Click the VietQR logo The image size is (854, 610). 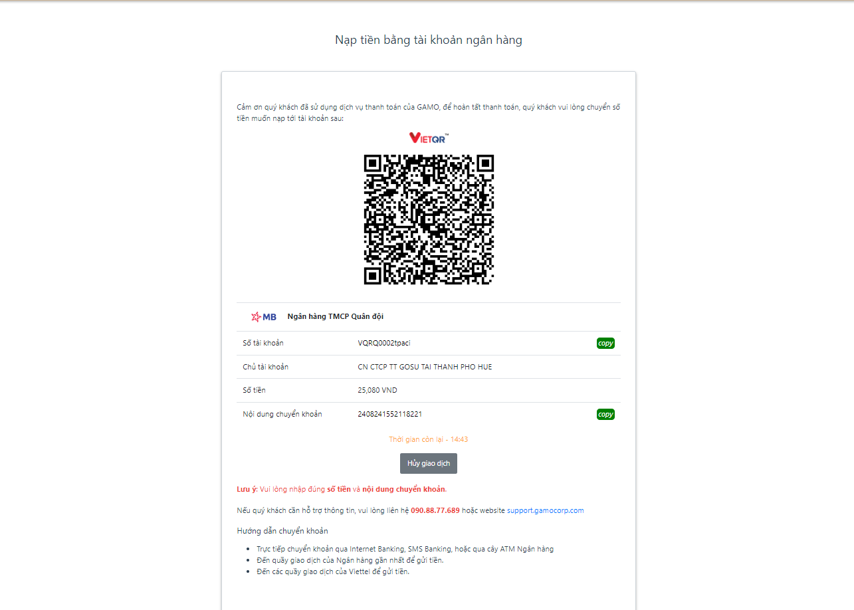pyautogui.click(x=429, y=138)
